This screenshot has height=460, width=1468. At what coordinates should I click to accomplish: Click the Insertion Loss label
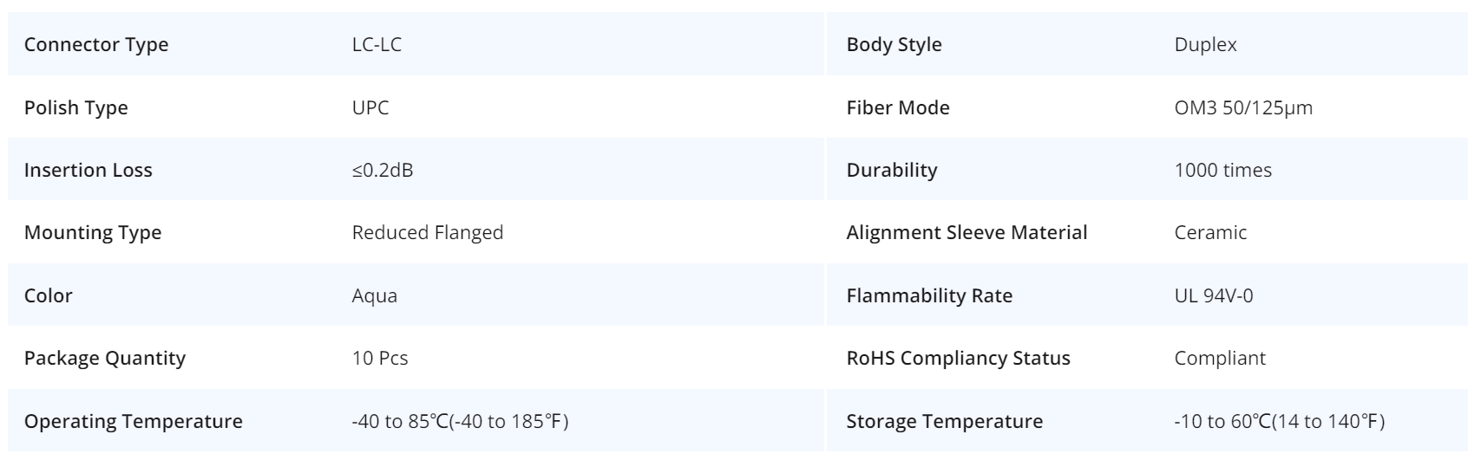[88, 170]
